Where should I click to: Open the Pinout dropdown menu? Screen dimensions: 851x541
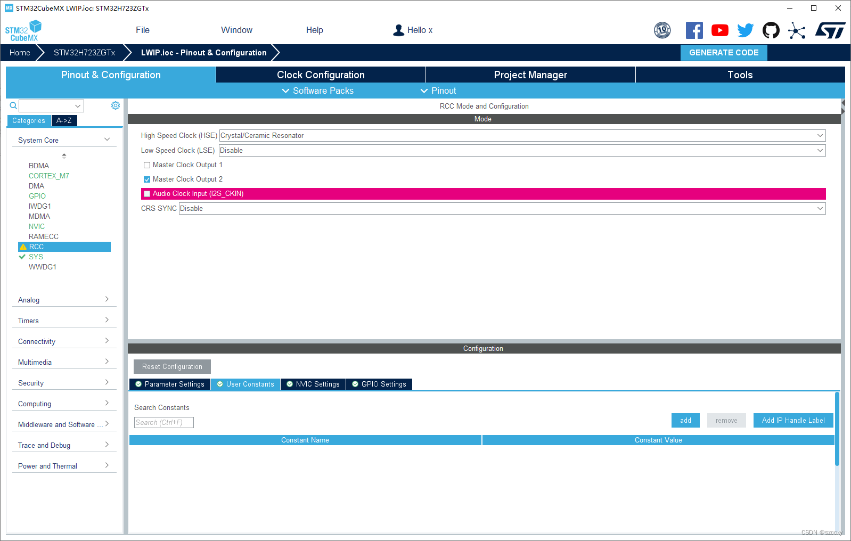(438, 91)
